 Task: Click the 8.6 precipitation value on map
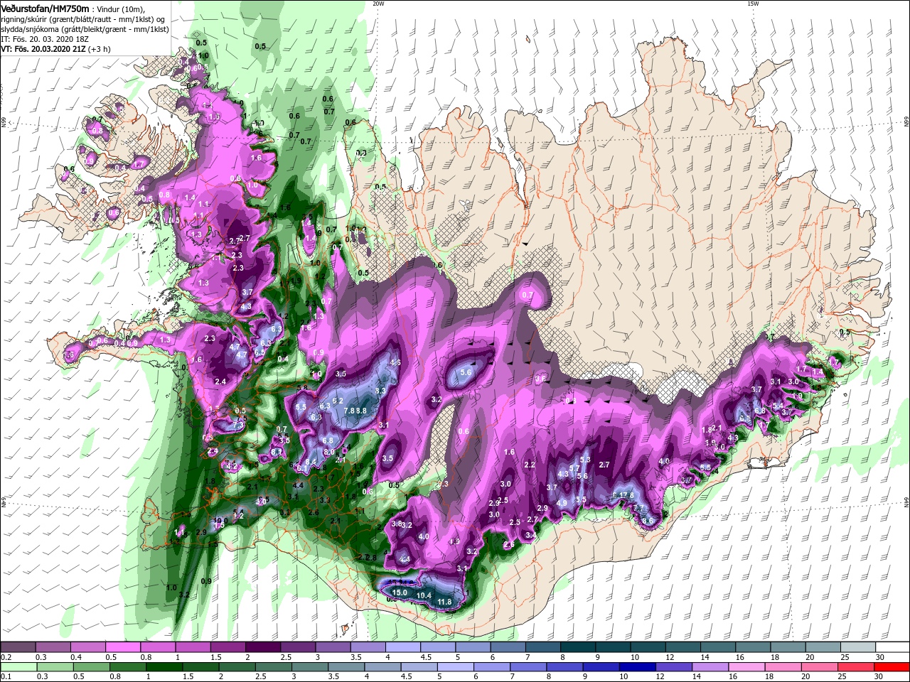[648, 521]
